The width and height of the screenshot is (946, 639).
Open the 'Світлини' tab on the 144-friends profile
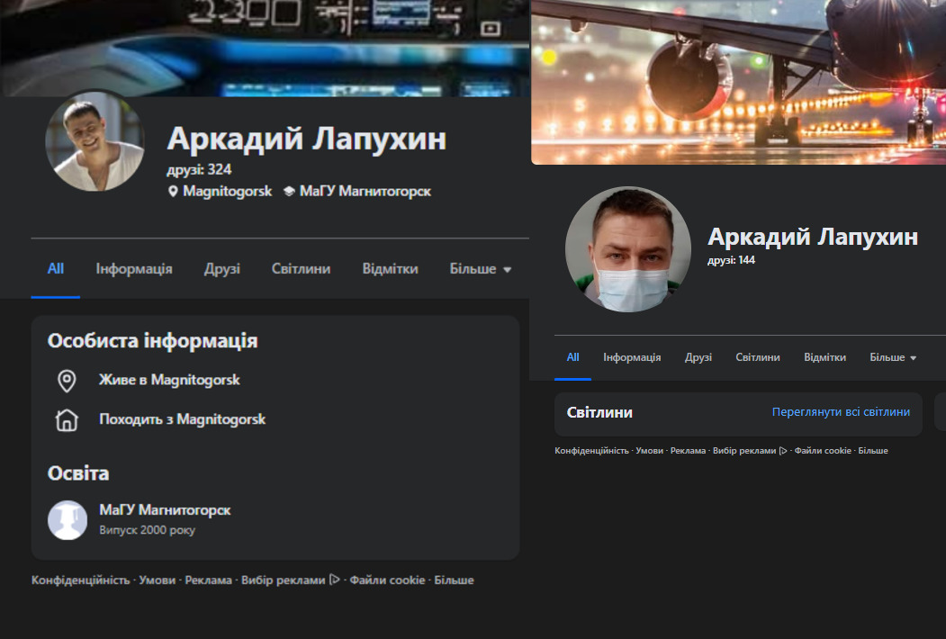pos(758,357)
